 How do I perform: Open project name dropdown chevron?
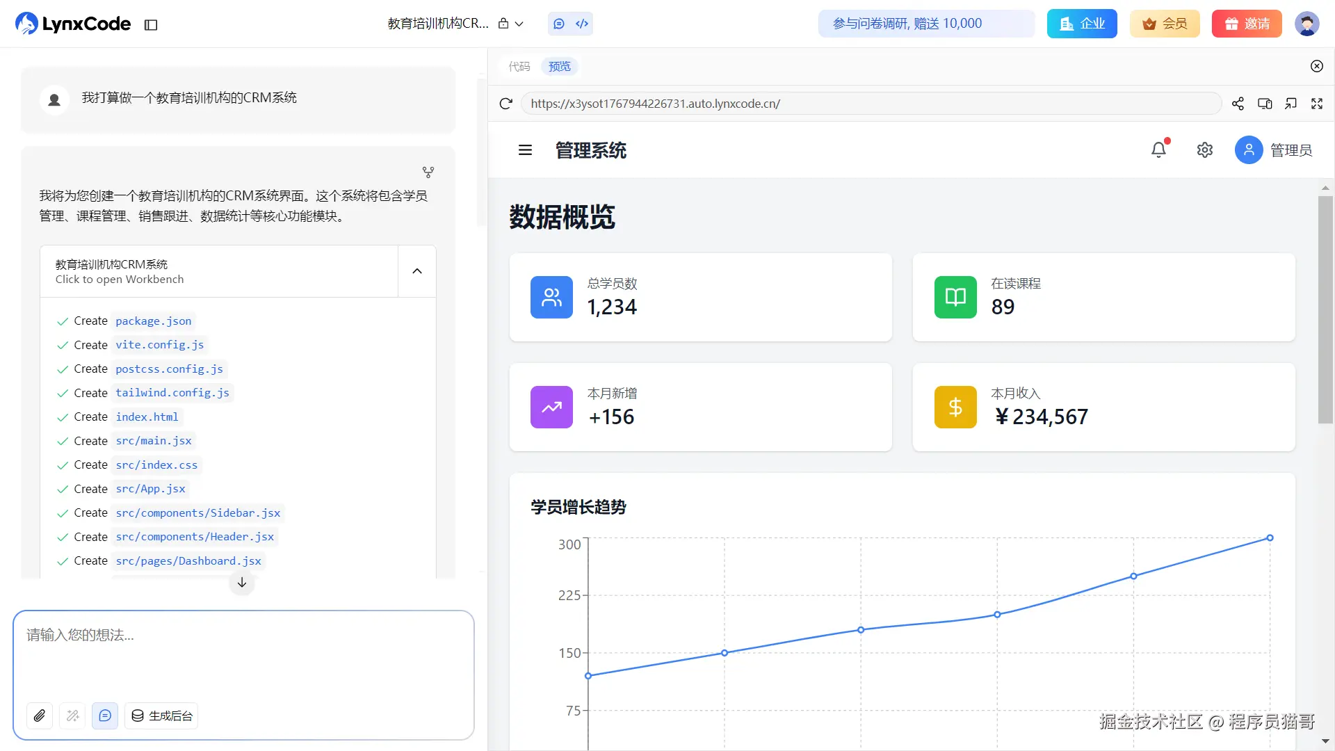coord(519,24)
